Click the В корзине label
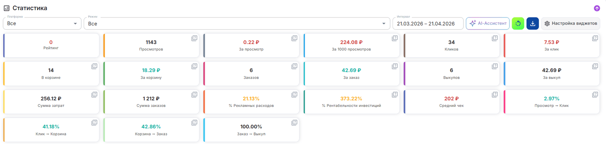This screenshot has height=144, width=606. tap(51, 78)
